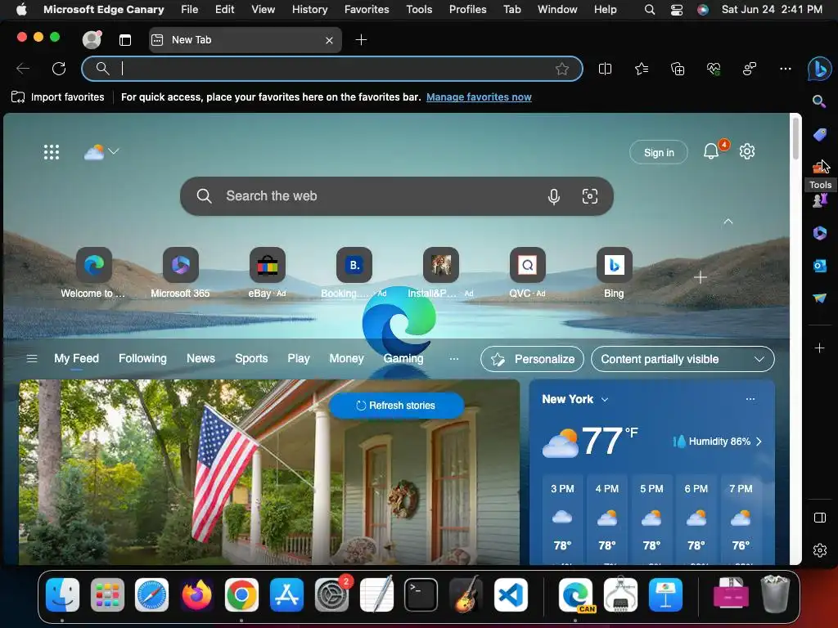Click the profile avatar icon
This screenshot has height=628, width=838.
92,39
